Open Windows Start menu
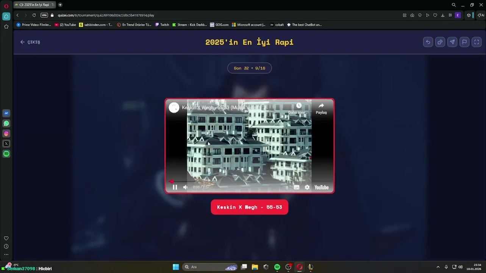 pyautogui.click(x=176, y=267)
